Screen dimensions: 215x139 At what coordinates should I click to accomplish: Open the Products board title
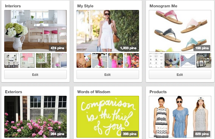coord(158,92)
